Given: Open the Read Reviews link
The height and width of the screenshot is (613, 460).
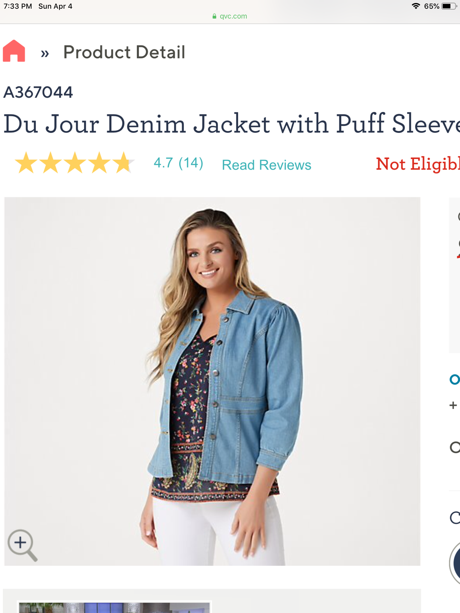Looking at the screenshot, I should (267, 165).
